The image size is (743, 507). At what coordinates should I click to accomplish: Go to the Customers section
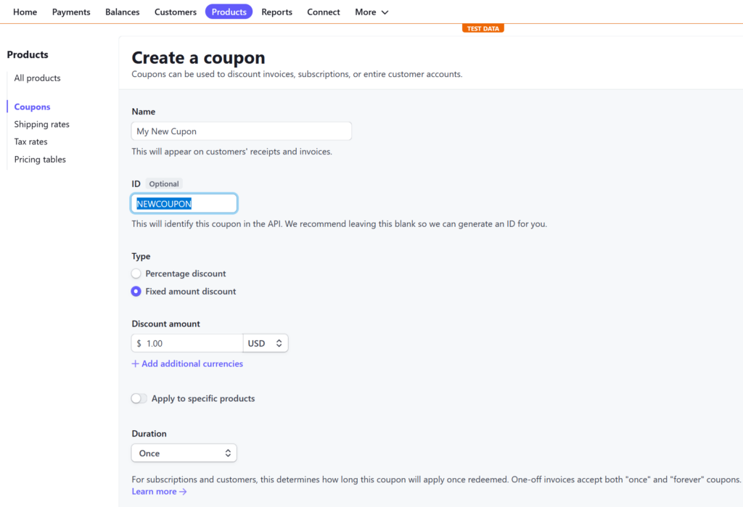coord(175,12)
